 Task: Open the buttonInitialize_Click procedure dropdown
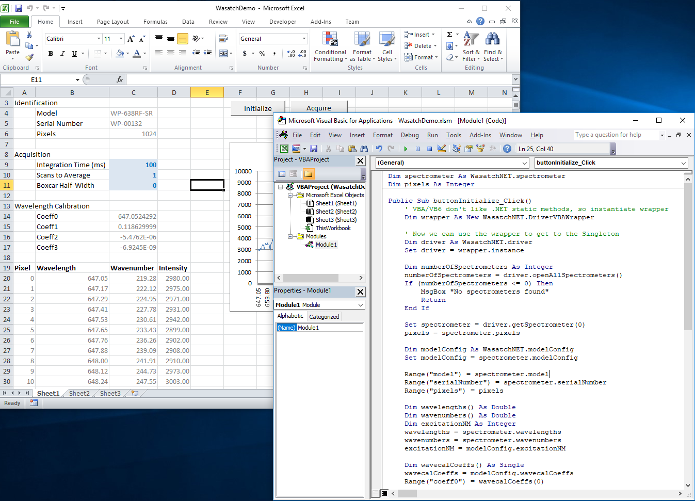pos(684,163)
